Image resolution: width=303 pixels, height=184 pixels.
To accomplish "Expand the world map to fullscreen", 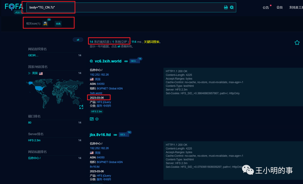I will (x=81, y=107).
